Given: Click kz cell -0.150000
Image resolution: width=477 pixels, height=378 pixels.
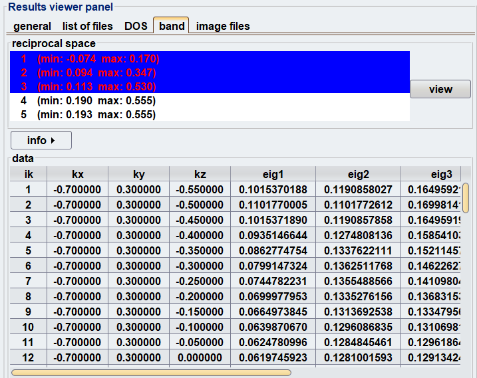Looking at the screenshot, I should point(200,312).
